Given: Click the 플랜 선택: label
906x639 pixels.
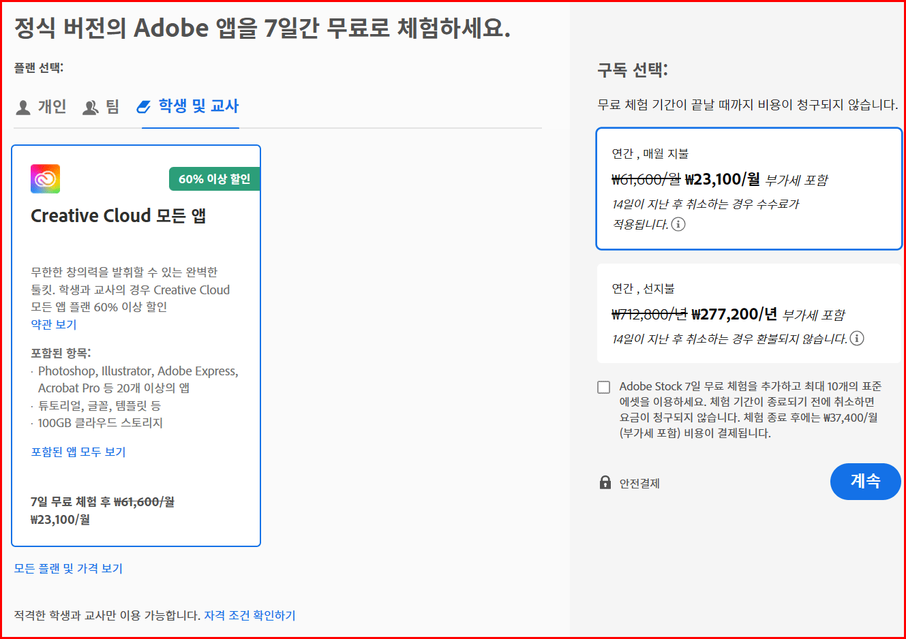Looking at the screenshot, I should [x=39, y=67].
